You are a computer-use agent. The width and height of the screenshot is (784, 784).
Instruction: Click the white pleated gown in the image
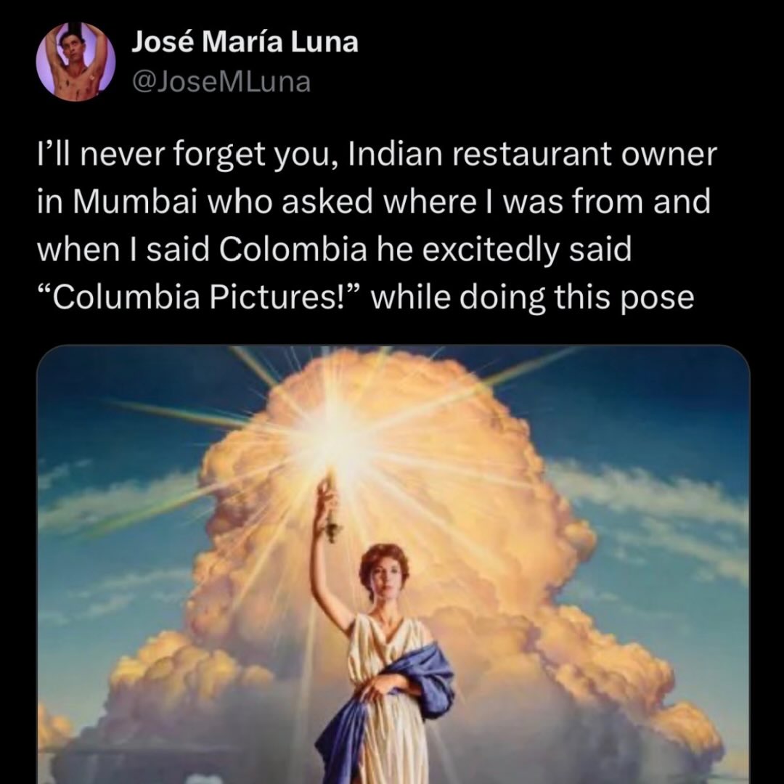pyautogui.click(x=388, y=710)
